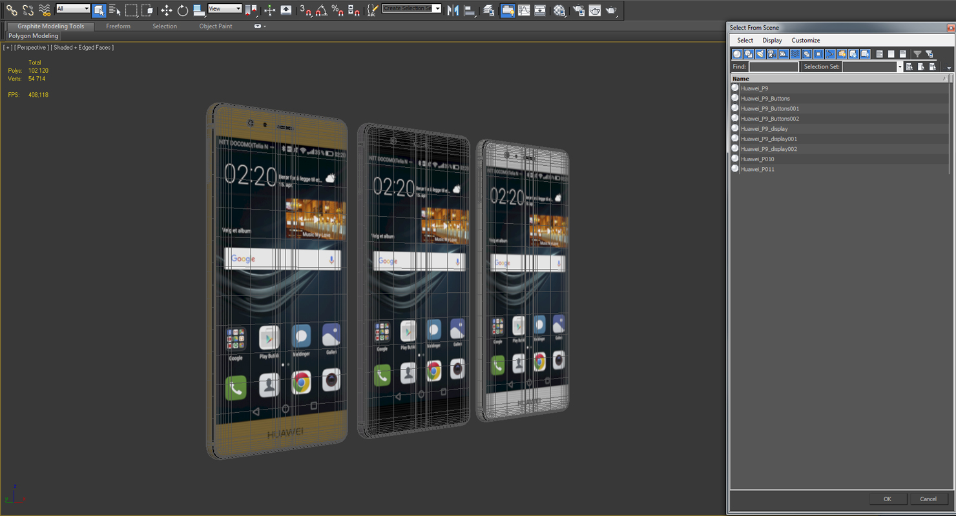The image size is (956, 516).
Task: Switch to the Selection ribbon tab
Action: point(165,26)
